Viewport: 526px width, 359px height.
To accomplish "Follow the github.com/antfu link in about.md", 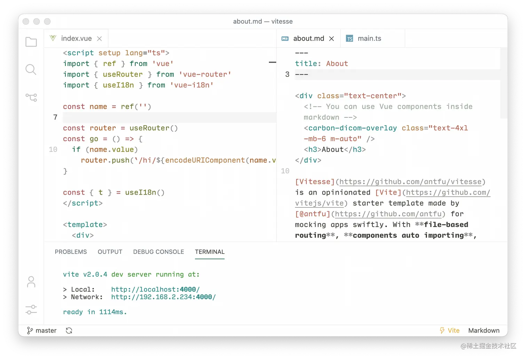I will 389,214.
